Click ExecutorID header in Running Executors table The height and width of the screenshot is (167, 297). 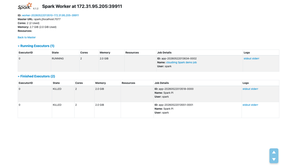26,52
